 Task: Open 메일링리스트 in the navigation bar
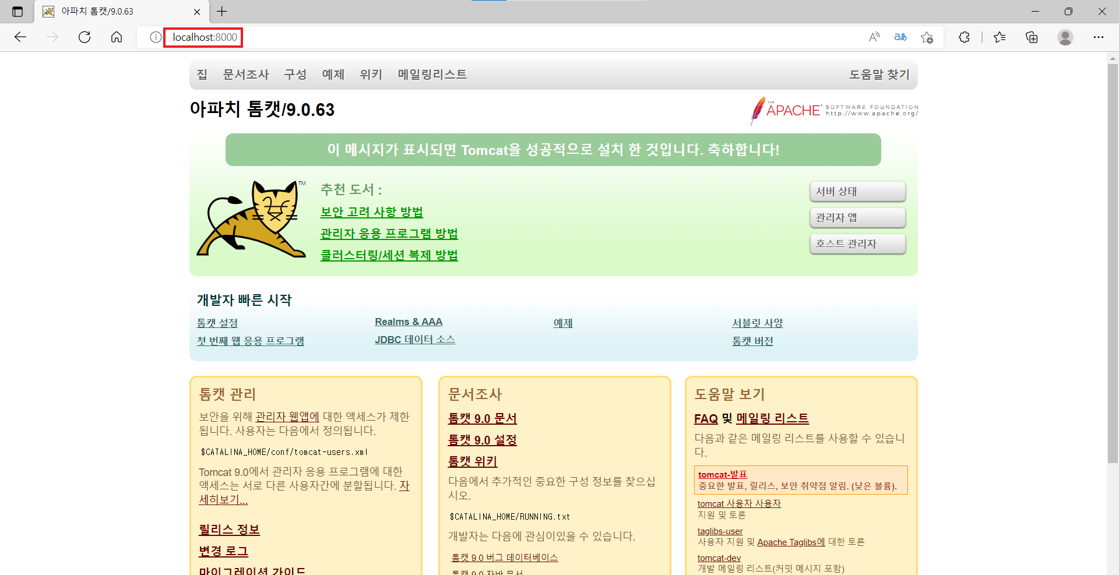(432, 75)
